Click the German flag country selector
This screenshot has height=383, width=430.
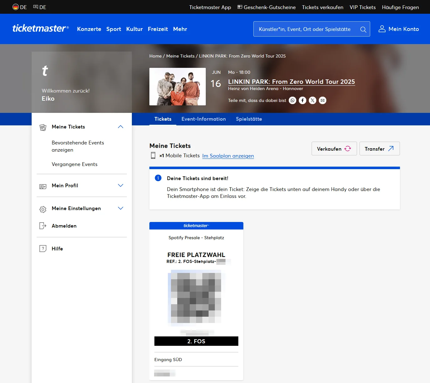[x=19, y=7]
